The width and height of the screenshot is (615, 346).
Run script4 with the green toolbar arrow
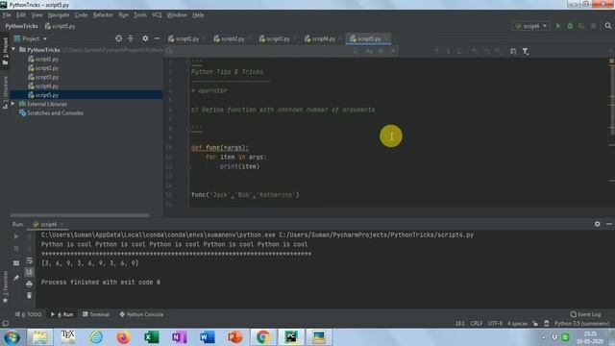click(558, 26)
